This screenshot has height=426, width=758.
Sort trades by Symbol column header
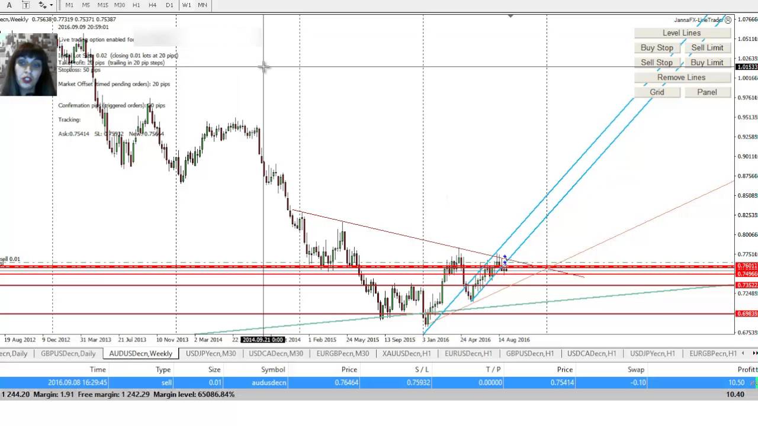273,369
